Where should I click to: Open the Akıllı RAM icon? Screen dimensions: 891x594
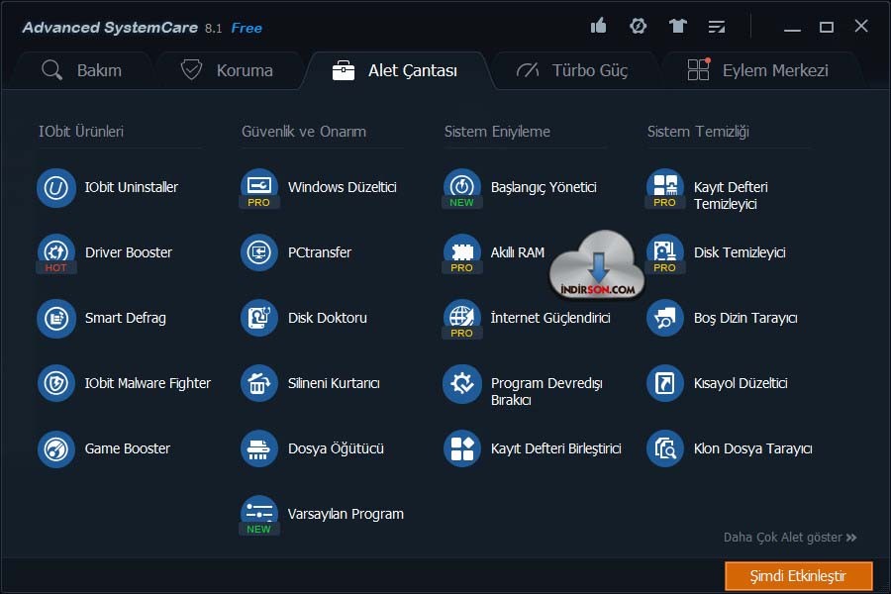point(462,253)
